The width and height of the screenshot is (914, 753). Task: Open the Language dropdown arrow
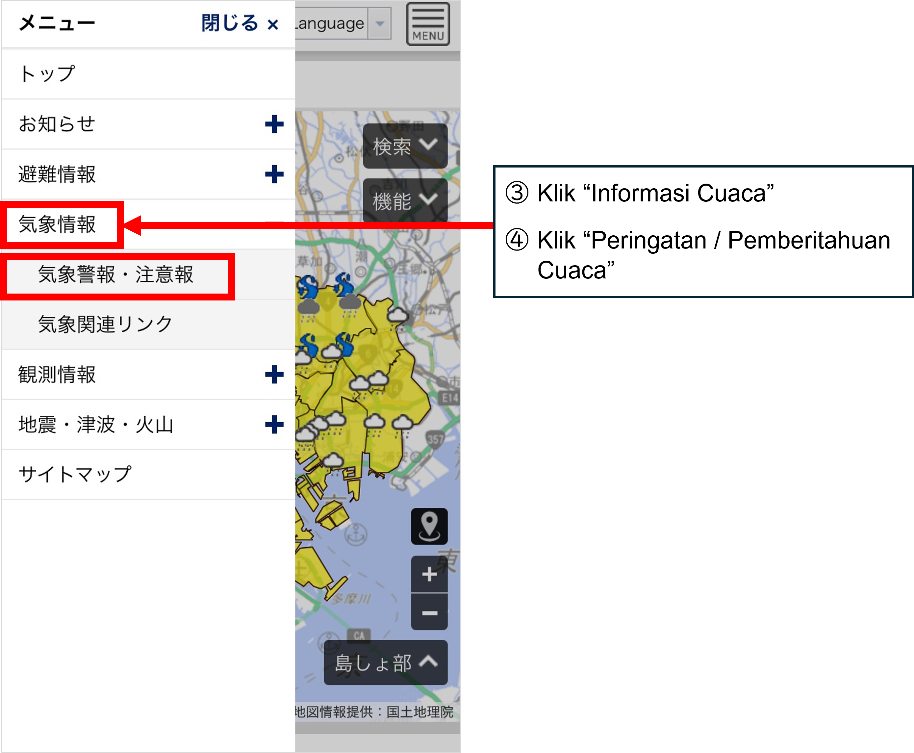click(x=380, y=23)
